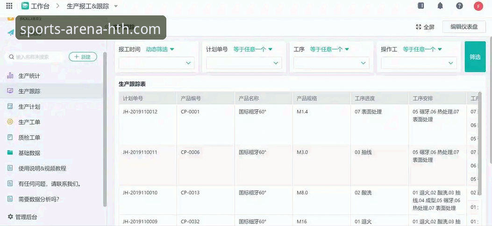Open the user avatar F menu
The image size is (492, 226).
point(478,6)
